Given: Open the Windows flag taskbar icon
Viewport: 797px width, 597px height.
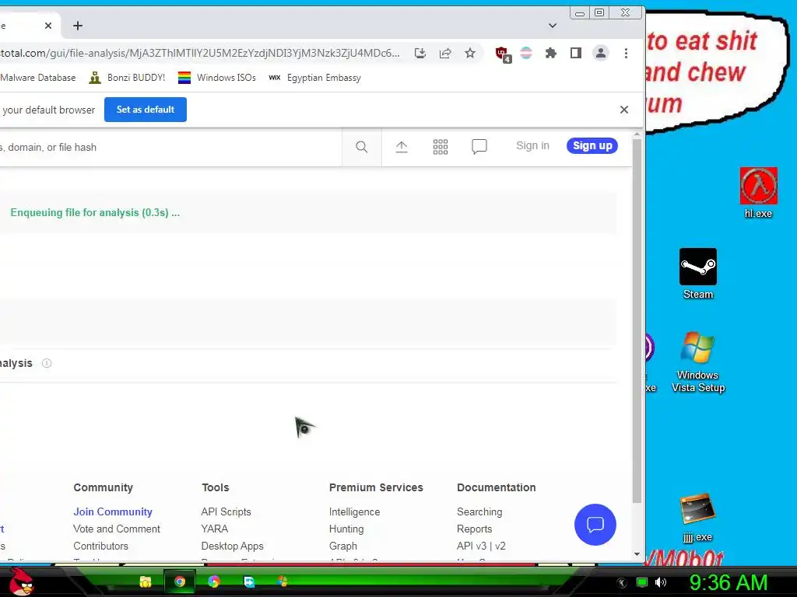Looking at the screenshot, I should [283, 581].
